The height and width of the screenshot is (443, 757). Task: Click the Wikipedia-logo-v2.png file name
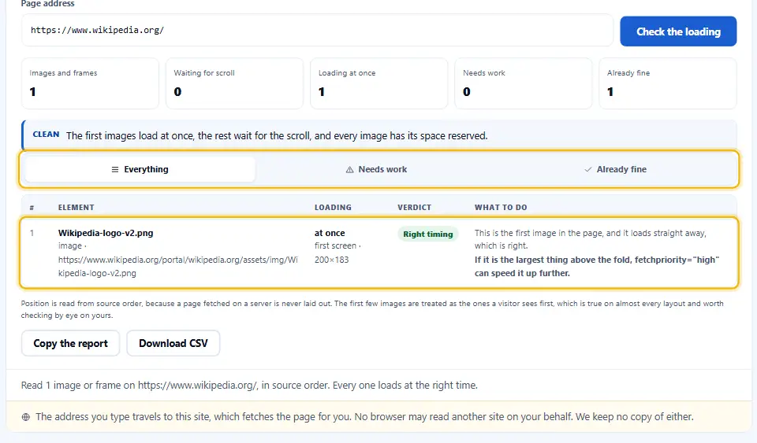coord(106,233)
